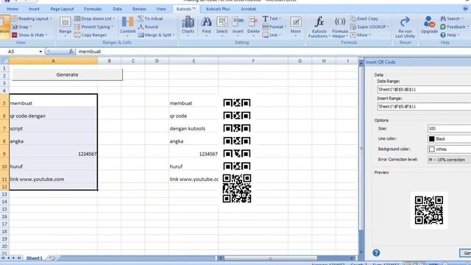471x265 pixels.
Task: Open the More editing tools
Action: click(296, 26)
